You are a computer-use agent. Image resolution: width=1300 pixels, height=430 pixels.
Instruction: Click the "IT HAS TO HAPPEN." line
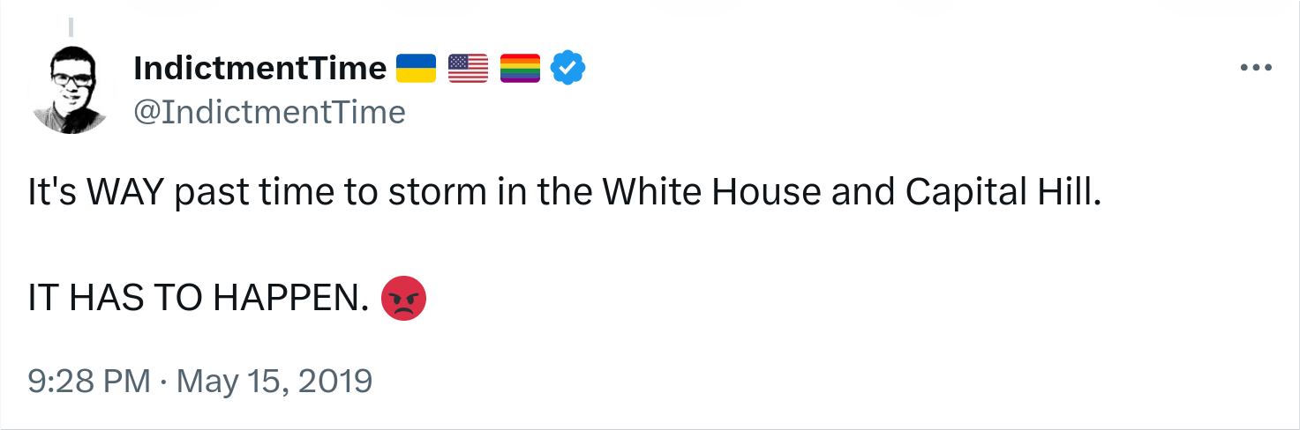198,300
